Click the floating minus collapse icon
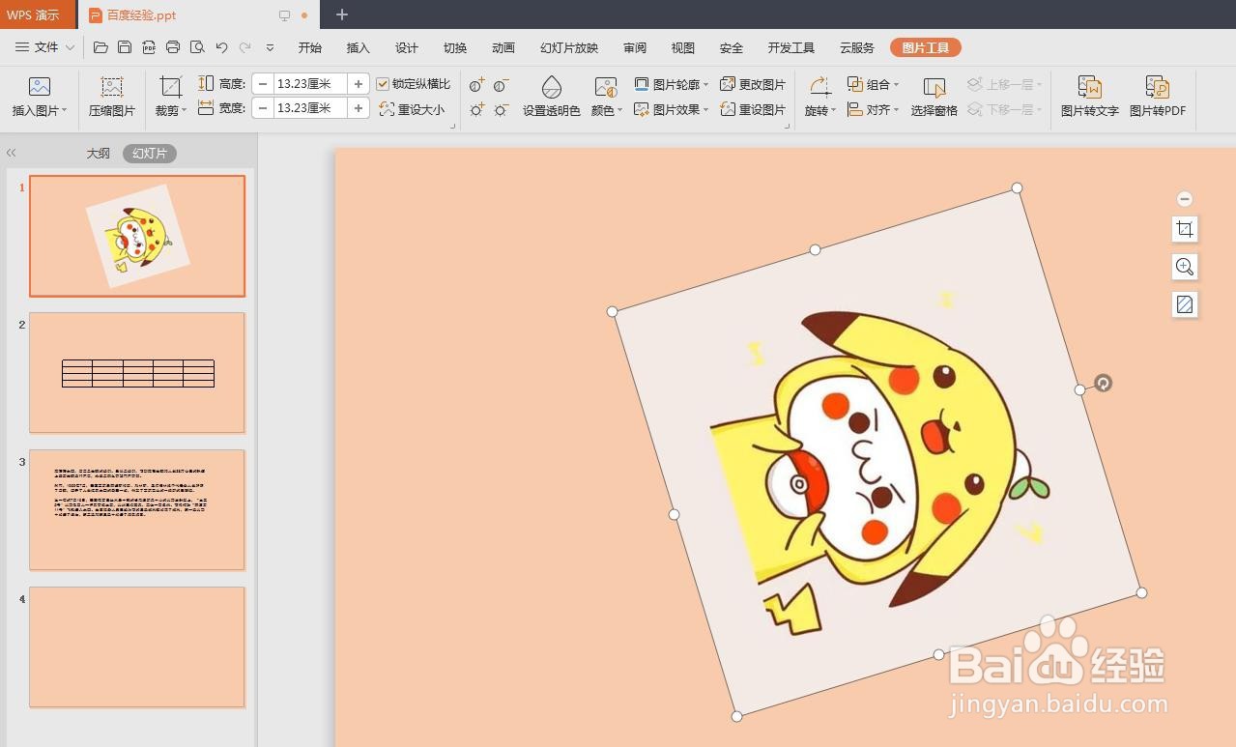 pos(1185,199)
